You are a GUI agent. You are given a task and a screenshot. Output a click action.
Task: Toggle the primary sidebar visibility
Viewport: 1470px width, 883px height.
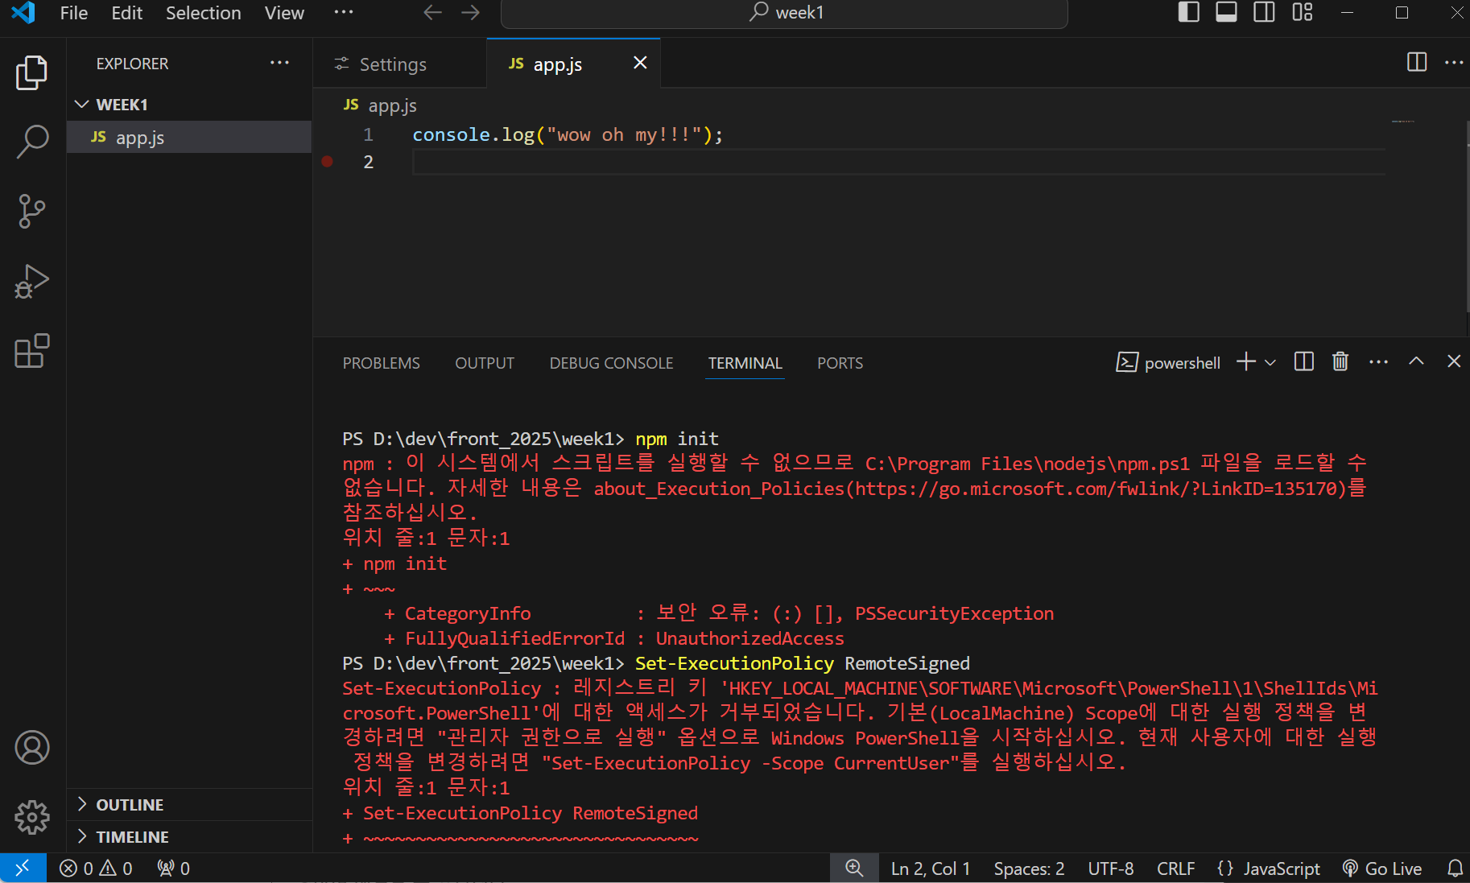1188,12
